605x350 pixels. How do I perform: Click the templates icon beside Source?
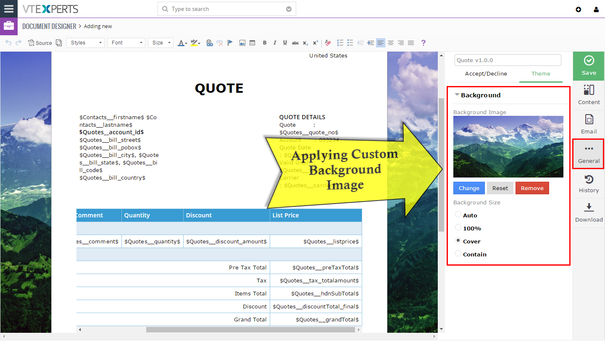[x=59, y=43]
